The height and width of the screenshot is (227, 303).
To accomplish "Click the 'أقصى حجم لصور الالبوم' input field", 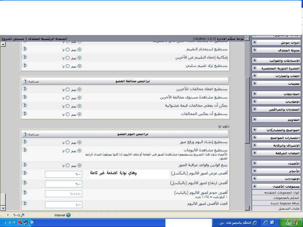I will (x=63, y=194).
